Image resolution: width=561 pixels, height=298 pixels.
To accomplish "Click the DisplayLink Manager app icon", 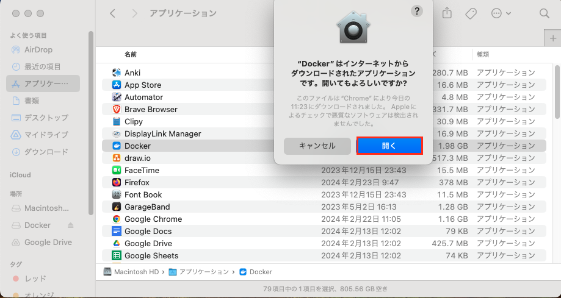I will (x=117, y=133).
